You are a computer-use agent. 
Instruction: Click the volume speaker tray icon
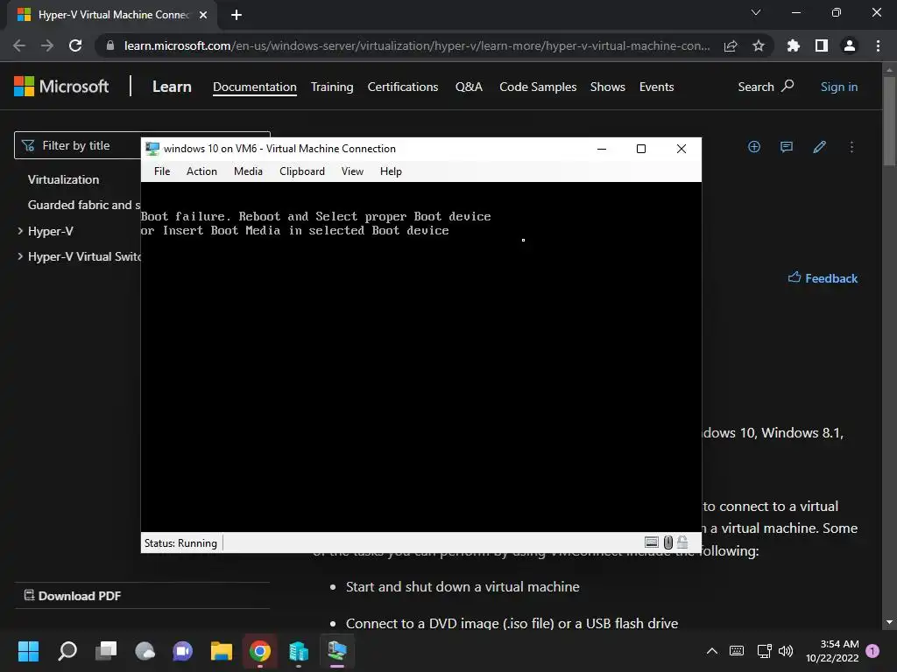pyautogui.click(x=786, y=651)
